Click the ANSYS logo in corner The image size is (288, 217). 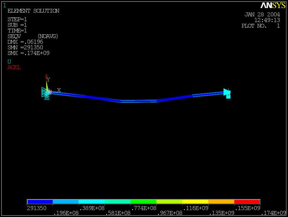273,5
